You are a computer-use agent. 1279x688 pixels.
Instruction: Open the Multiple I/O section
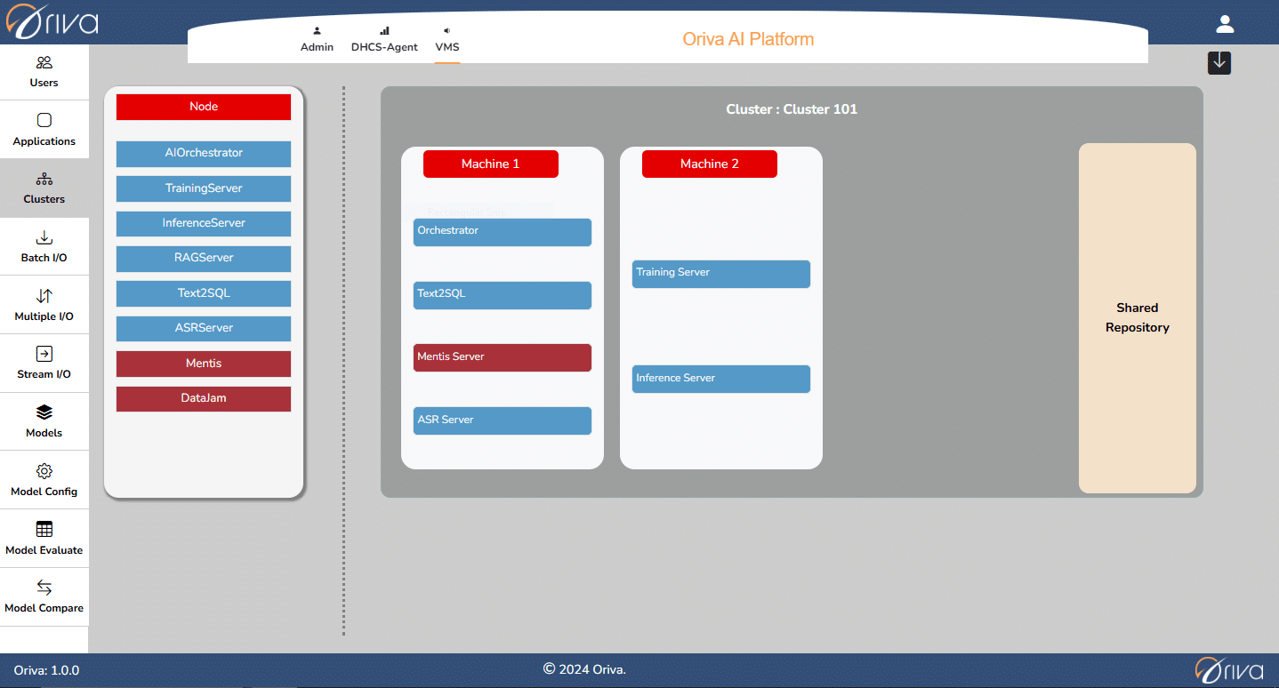(x=44, y=304)
